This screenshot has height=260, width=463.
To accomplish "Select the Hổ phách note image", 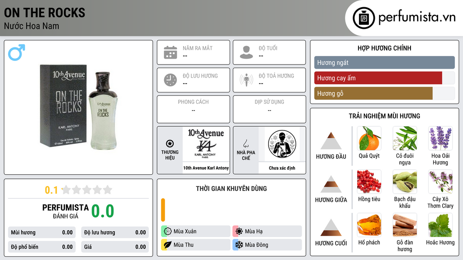I will [369, 225].
